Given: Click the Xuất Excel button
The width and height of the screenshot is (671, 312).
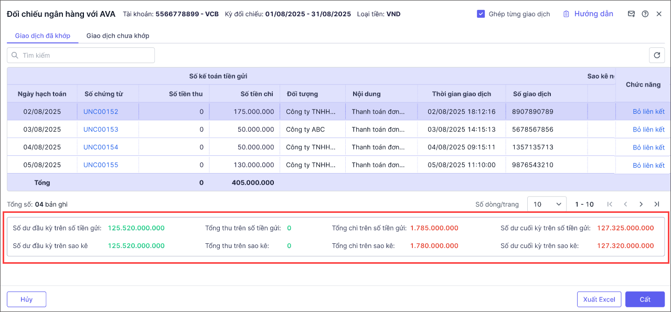Looking at the screenshot, I should [599, 299].
